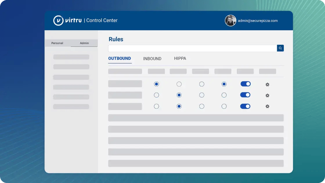This screenshot has width=325, height=183.
Task: Click the magnifier search button
Action: point(280,48)
